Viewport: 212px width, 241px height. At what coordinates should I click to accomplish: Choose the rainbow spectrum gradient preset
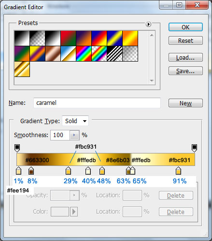(x=84, y=54)
